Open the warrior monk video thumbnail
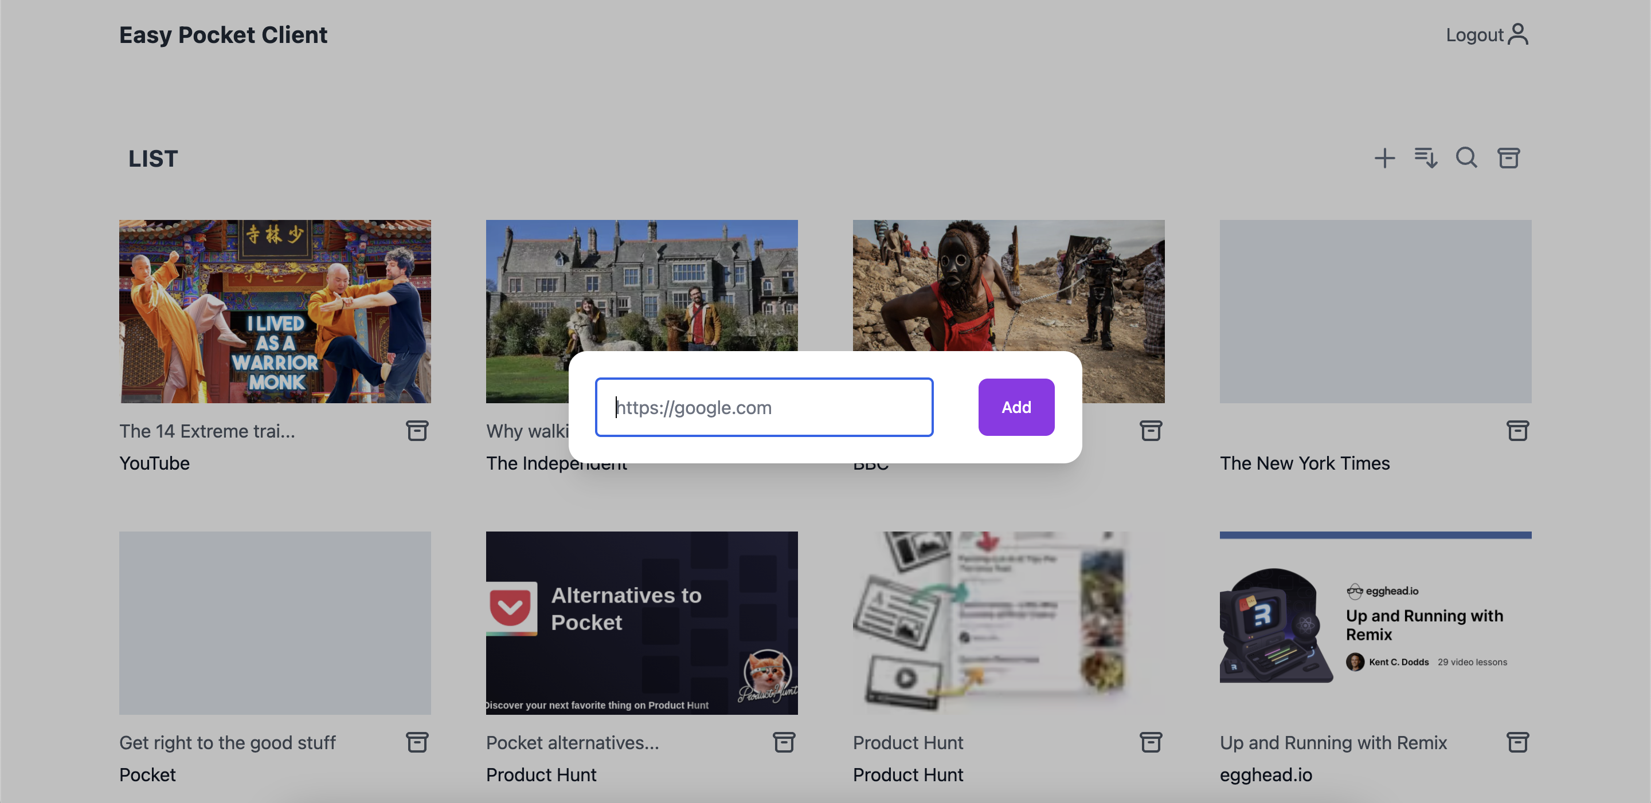1651x803 pixels. pos(275,311)
